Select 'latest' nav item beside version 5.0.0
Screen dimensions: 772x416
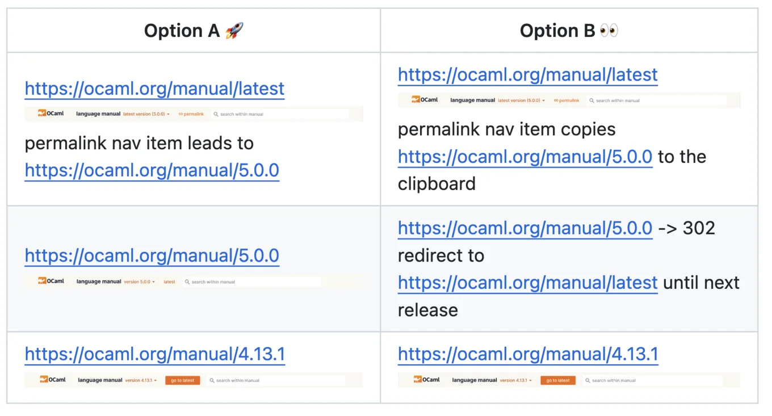click(x=169, y=281)
